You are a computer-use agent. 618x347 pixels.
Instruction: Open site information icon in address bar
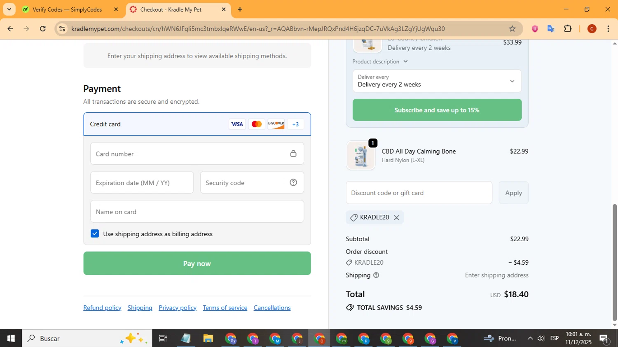[x=62, y=28]
